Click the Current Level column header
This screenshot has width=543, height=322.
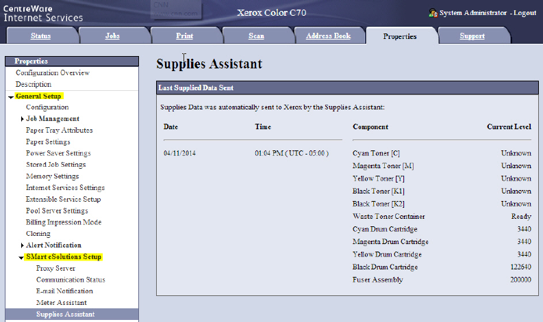click(509, 127)
